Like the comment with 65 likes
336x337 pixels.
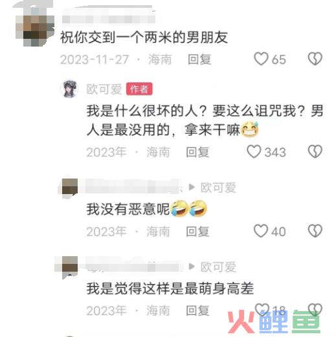[x=261, y=59]
